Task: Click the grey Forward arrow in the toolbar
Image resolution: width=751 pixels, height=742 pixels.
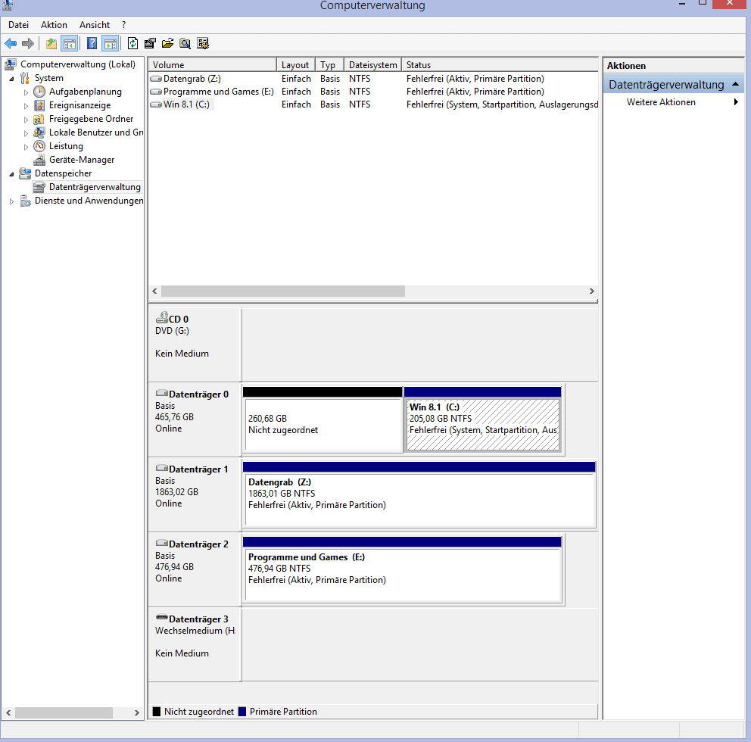Action: click(x=28, y=44)
